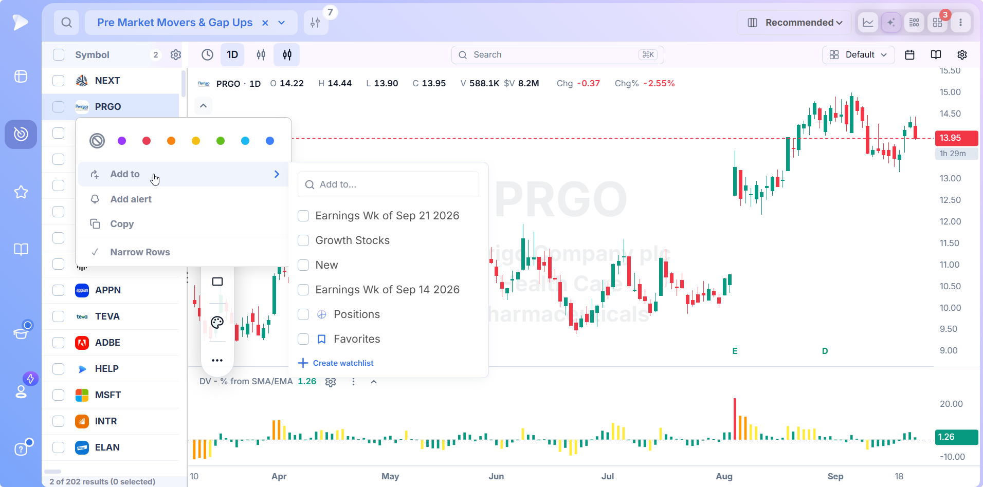Screen dimensions: 983x487
Task: Click the Create watchlist link
Action: click(336, 363)
